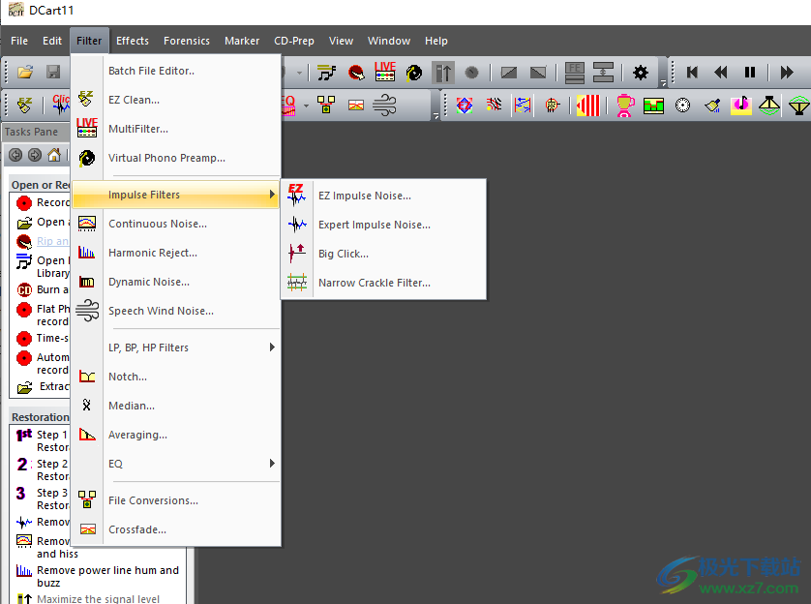The height and width of the screenshot is (604, 811).
Task: Click the Home icon in Tasks Pane
Action: (x=54, y=155)
